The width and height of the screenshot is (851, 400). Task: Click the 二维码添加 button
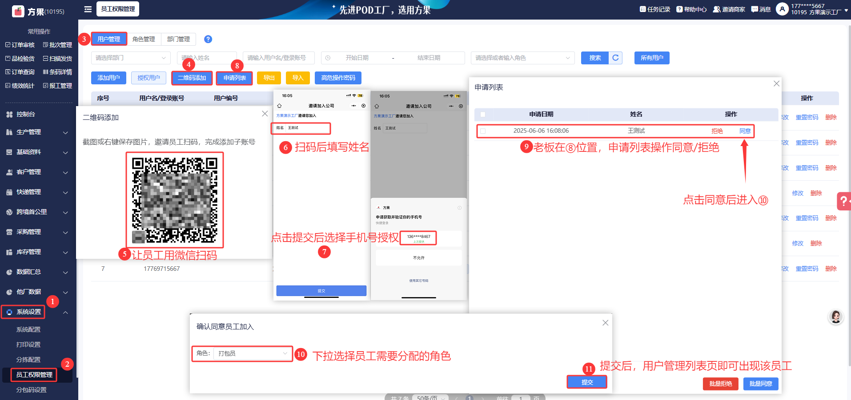coord(192,78)
